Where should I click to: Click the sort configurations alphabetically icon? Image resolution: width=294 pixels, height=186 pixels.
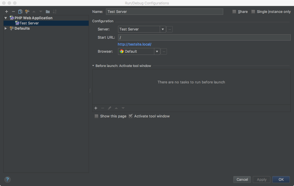pos(55,12)
